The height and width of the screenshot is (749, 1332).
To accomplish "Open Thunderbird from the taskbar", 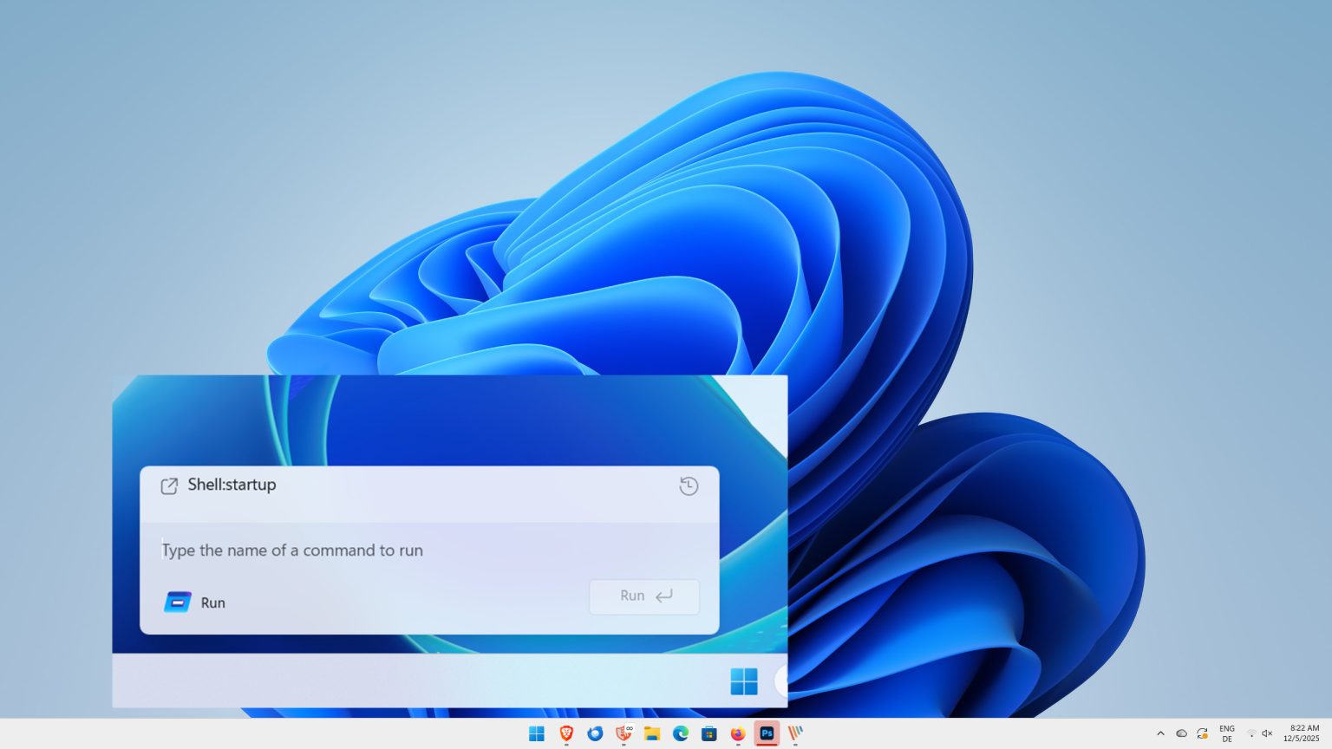I will click(594, 734).
